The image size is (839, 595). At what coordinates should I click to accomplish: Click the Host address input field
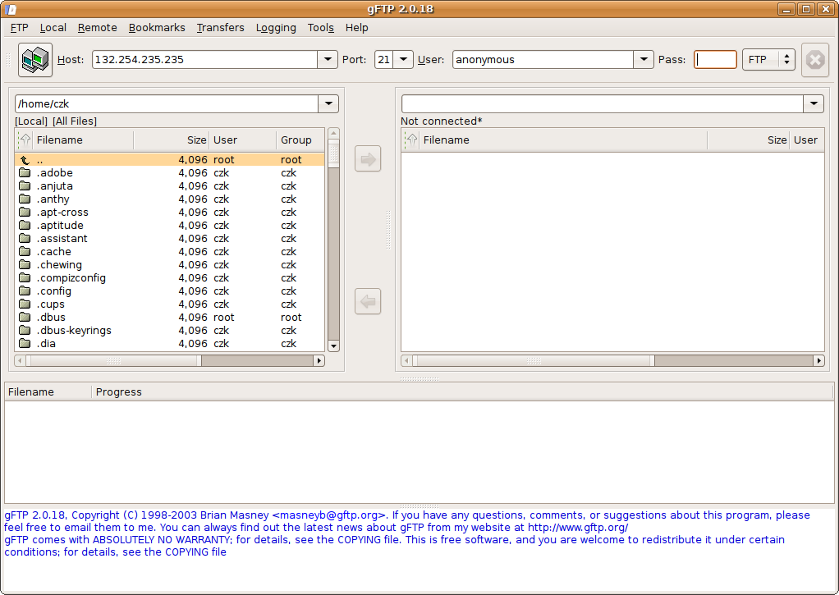coord(205,59)
